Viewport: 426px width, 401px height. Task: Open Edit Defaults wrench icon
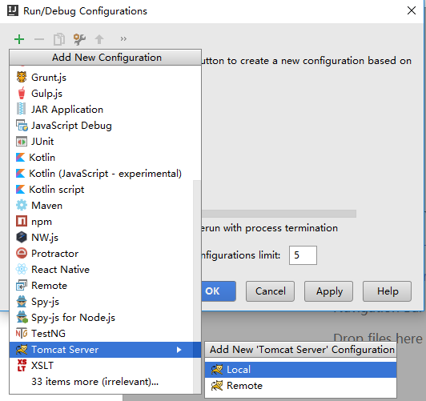[x=79, y=39]
